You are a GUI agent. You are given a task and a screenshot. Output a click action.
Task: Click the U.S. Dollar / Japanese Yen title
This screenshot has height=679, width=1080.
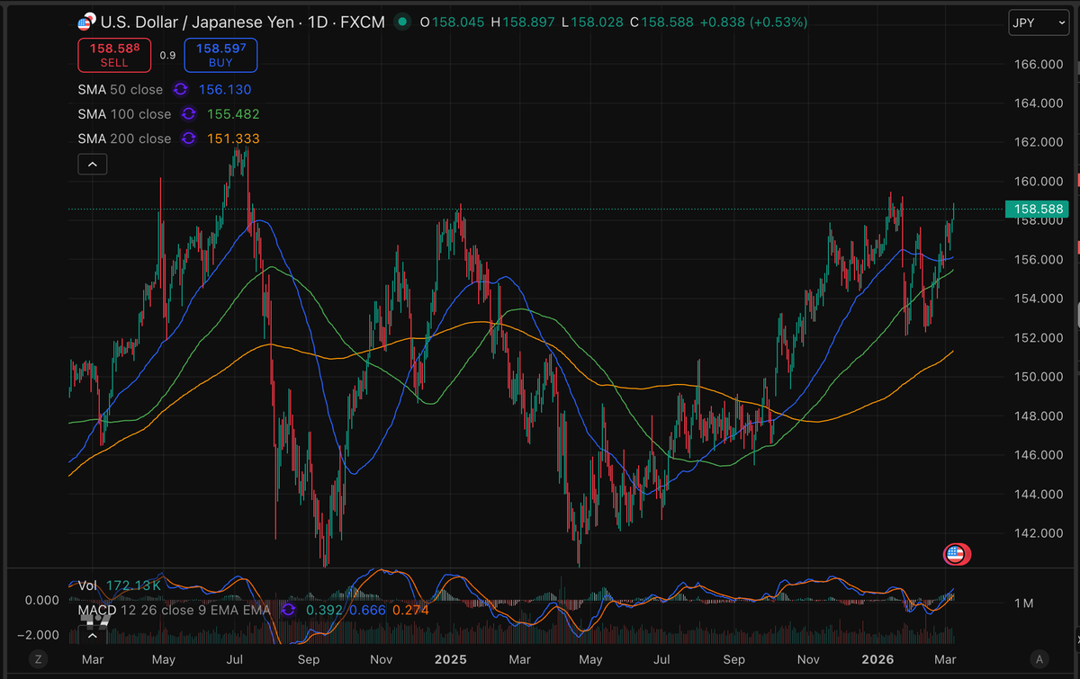pyautogui.click(x=197, y=22)
